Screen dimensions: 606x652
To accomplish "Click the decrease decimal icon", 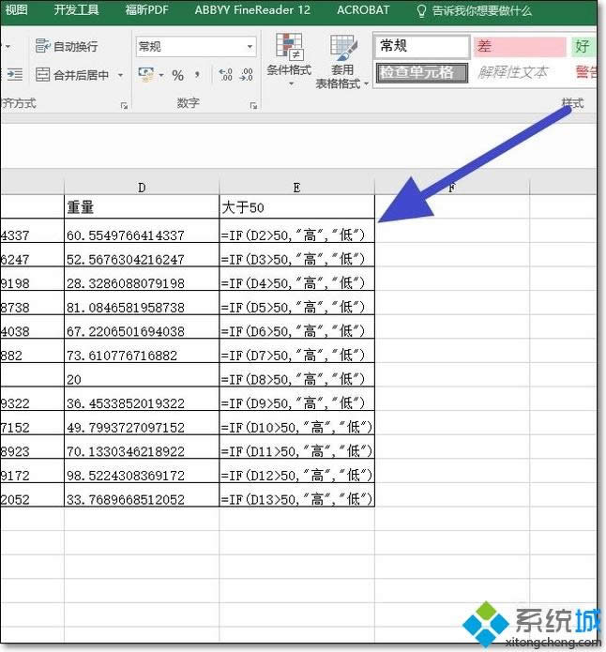I will pyautogui.click(x=246, y=75).
